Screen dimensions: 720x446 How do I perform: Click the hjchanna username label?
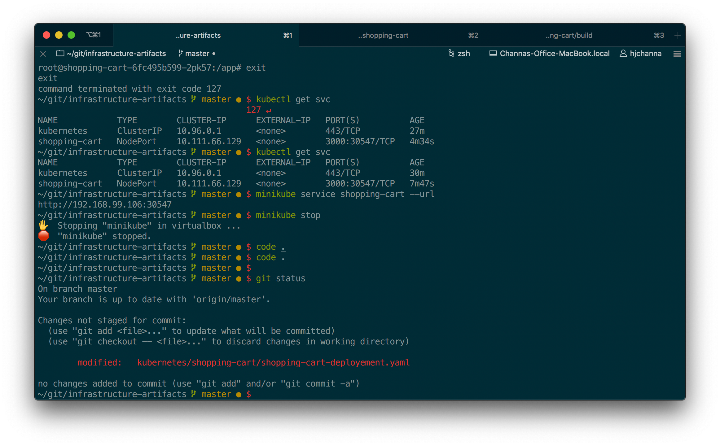click(x=646, y=54)
